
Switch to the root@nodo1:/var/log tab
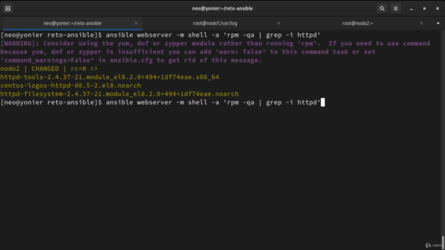(215, 23)
